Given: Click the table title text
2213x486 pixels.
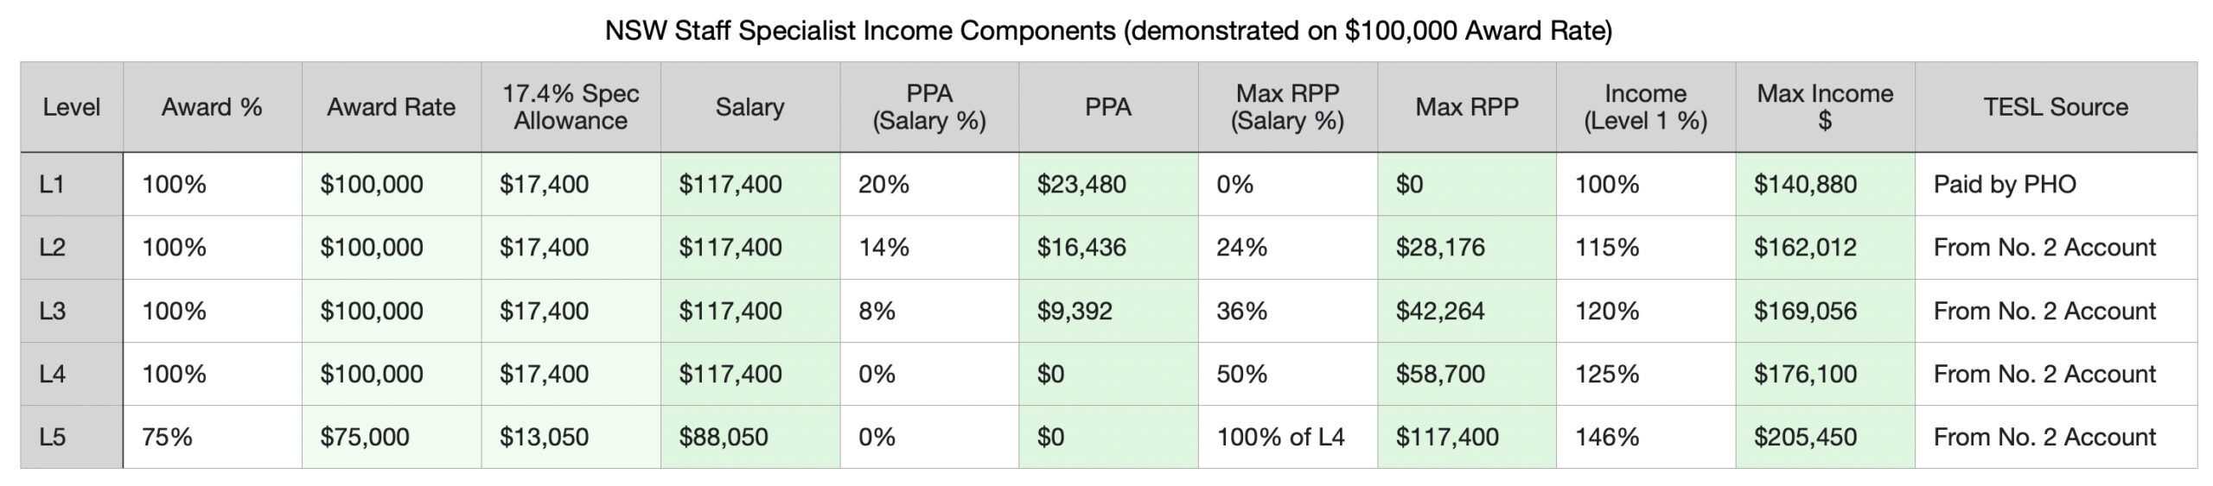Looking at the screenshot, I should (x=1107, y=31).
